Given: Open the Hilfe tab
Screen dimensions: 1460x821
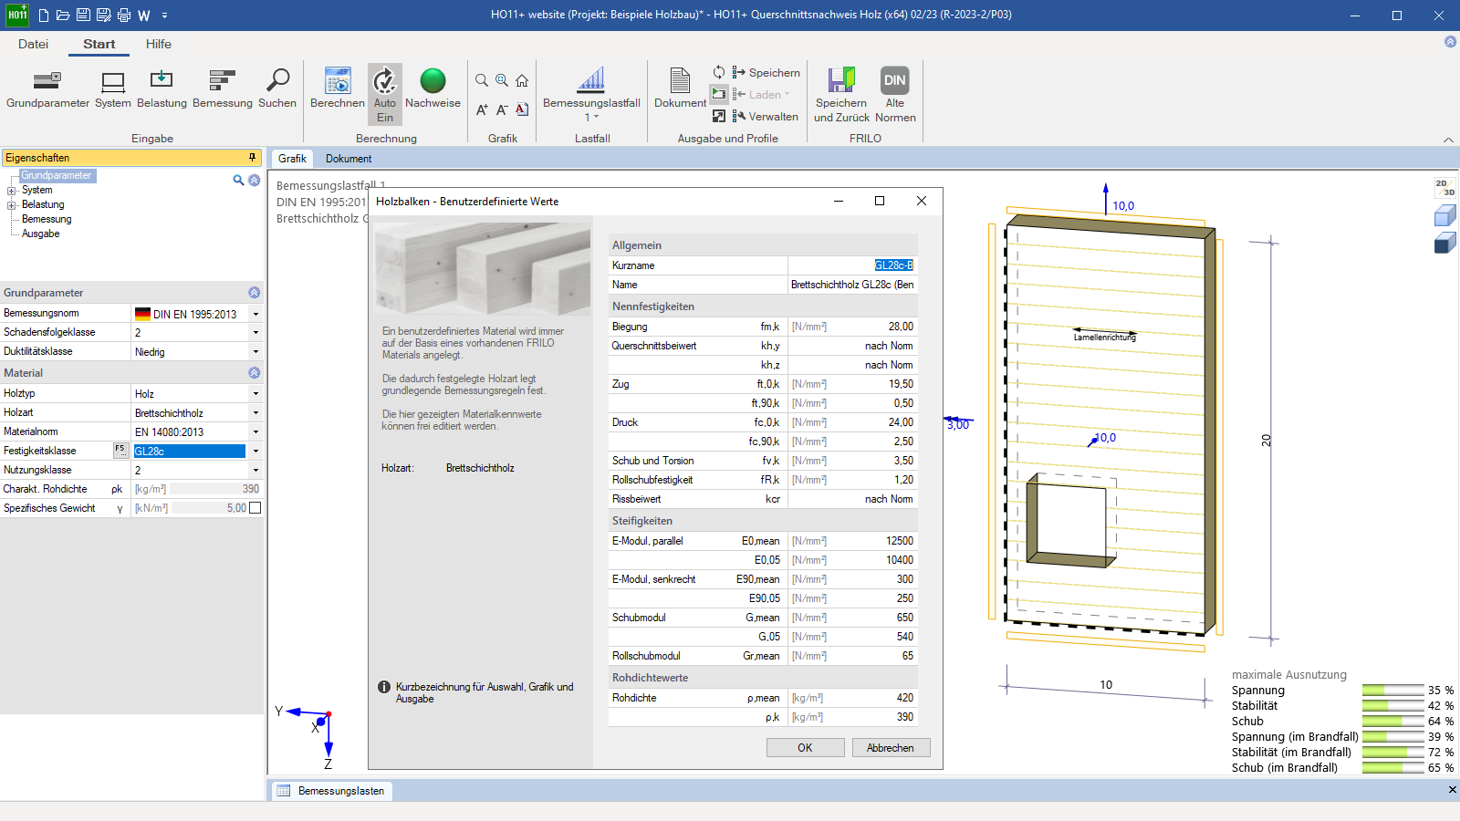Looking at the screenshot, I should point(159,44).
